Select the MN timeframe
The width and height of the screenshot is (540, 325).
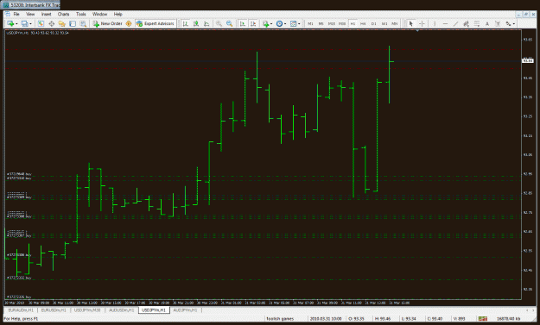click(x=395, y=23)
